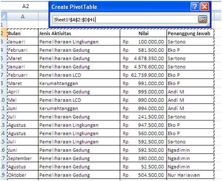
Task: Click the cell with value 947.500,00
Action: [143, 125]
